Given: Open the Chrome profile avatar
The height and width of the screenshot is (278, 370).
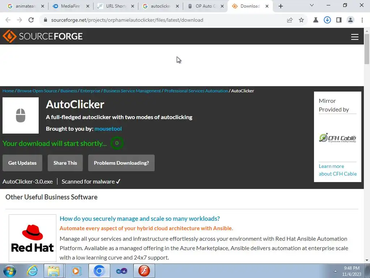Looking at the screenshot, I should [350, 20].
